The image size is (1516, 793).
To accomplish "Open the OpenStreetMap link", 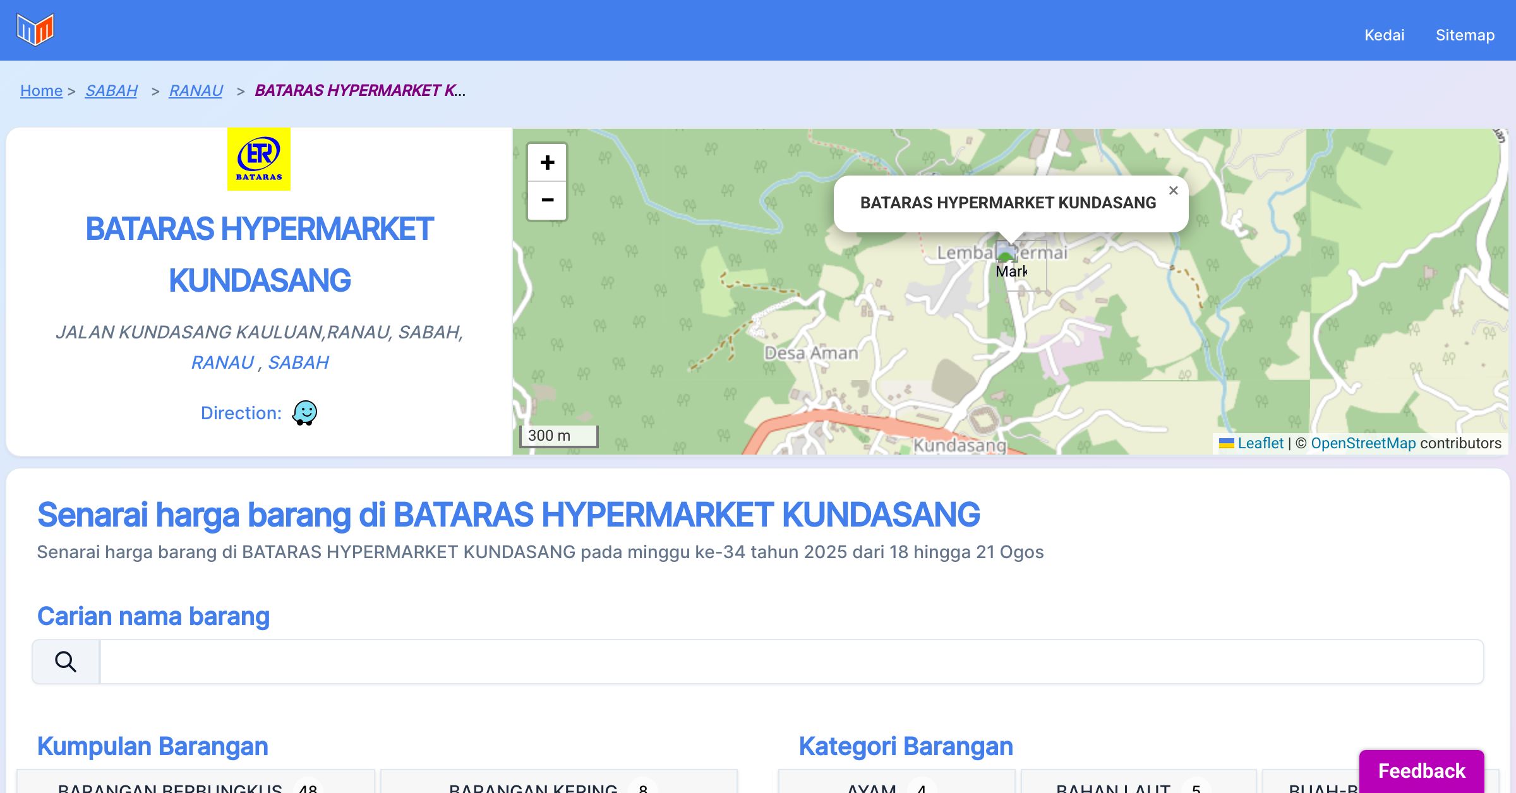I will coord(1363,443).
